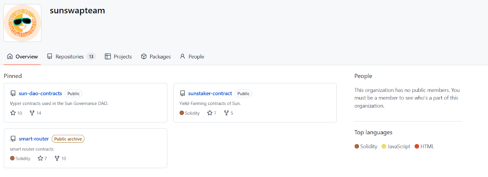Click the Public archive badge on smart-router
488x177 pixels.
click(x=68, y=139)
